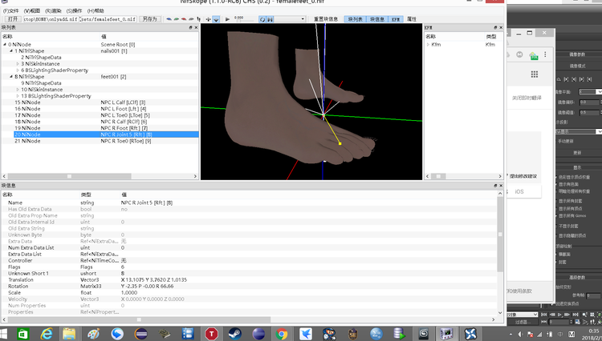The height and width of the screenshot is (341, 602).
Task: Expand the Kfm row in KFM panel
Action: [x=428, y=44]
